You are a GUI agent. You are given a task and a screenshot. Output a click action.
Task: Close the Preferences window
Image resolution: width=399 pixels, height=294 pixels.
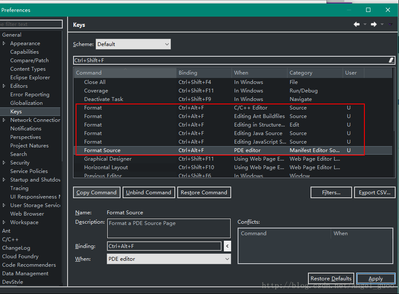click(388, 10)
